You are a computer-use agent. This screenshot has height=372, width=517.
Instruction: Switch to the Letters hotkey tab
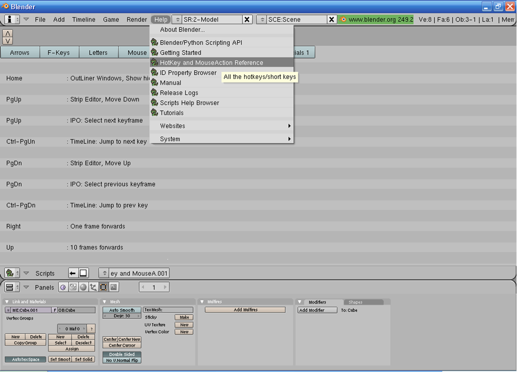click(x=98, y=53)
